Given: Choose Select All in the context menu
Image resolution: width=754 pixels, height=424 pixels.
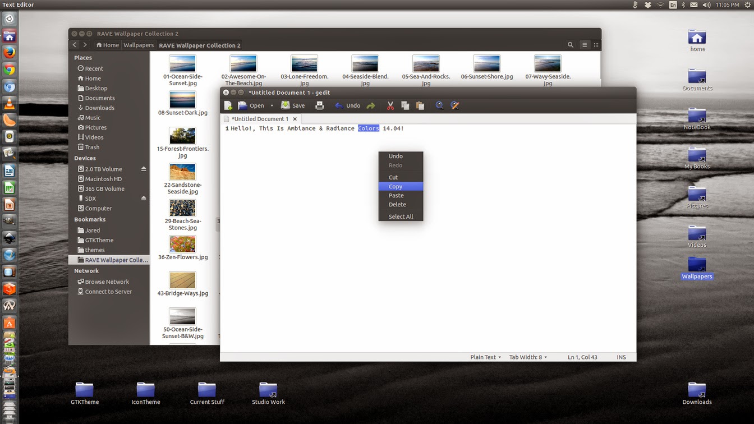Looking at the screenshot, I should coord(401,216).
